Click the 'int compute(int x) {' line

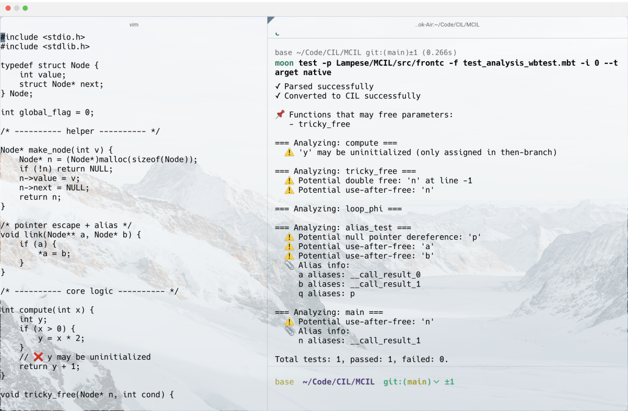coord(47,310)
